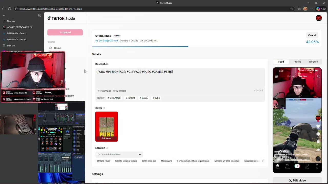328x184 pixels.
Task: Select For You in the phone preview
Action: pyautogui.click(x=303, y=76)
